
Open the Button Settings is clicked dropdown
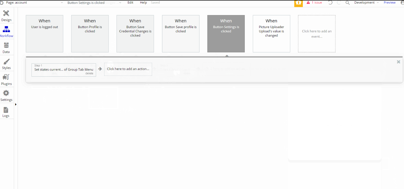coord(94,3)
